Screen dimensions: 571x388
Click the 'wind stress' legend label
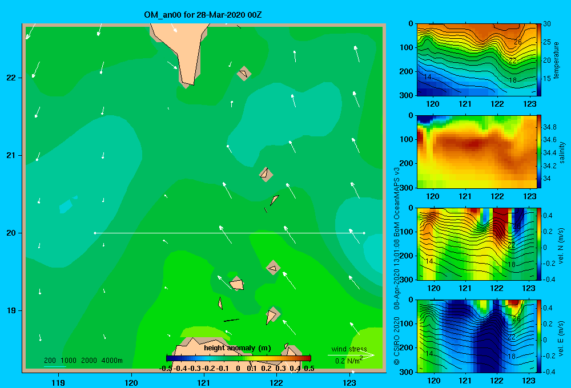(x=349, y=349)
